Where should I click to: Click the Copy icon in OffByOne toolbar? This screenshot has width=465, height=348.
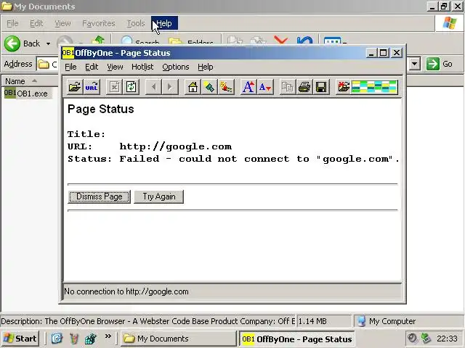tap(288, 87)
